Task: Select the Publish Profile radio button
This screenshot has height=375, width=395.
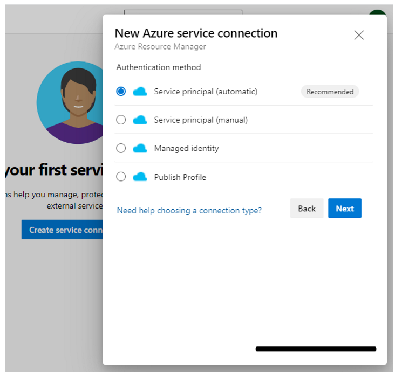Action: click(x=121, y=177)
